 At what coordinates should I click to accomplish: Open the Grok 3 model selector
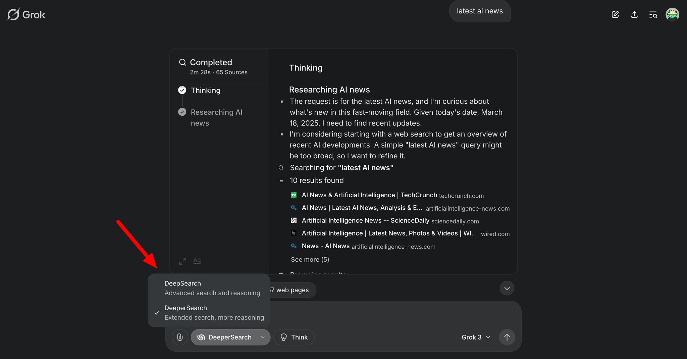pos(476,337)
